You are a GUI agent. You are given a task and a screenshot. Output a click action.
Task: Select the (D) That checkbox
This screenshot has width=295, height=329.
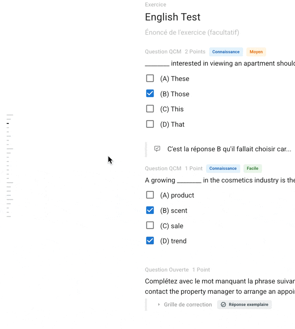pyautogui.click(x=150, y=124)
